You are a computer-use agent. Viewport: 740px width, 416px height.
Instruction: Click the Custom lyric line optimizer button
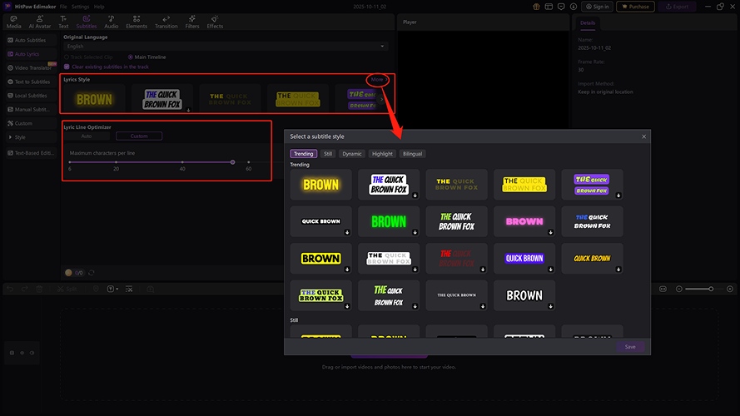[x=139, y=136]
